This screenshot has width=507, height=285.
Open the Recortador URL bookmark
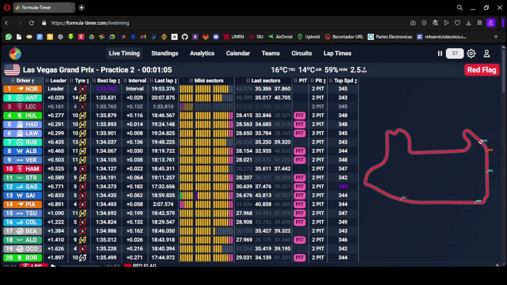tap(344, 37)
